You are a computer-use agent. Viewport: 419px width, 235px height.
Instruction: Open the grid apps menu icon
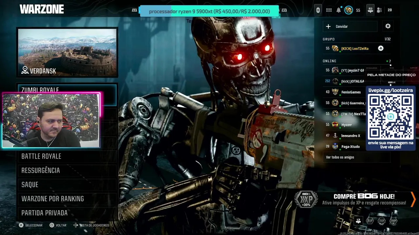pyautogui.click(x=329, y=10)
